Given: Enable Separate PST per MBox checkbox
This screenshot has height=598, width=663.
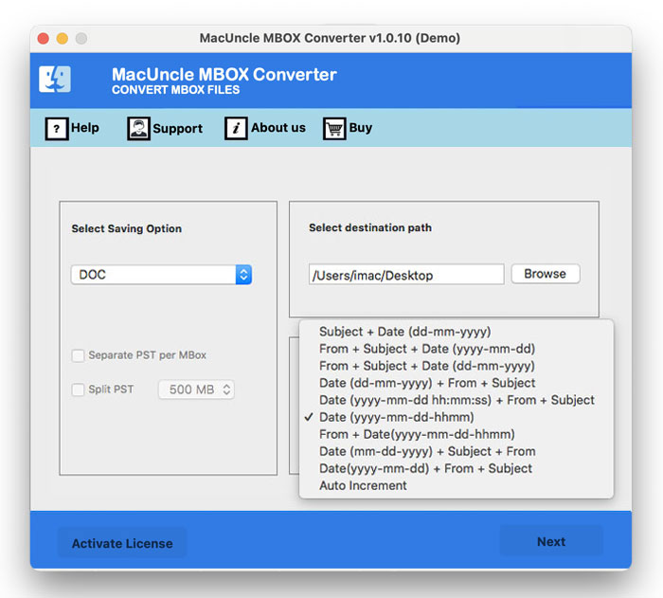Looking at the screenshot, I should pyautogui.click(x=78, y=355).
